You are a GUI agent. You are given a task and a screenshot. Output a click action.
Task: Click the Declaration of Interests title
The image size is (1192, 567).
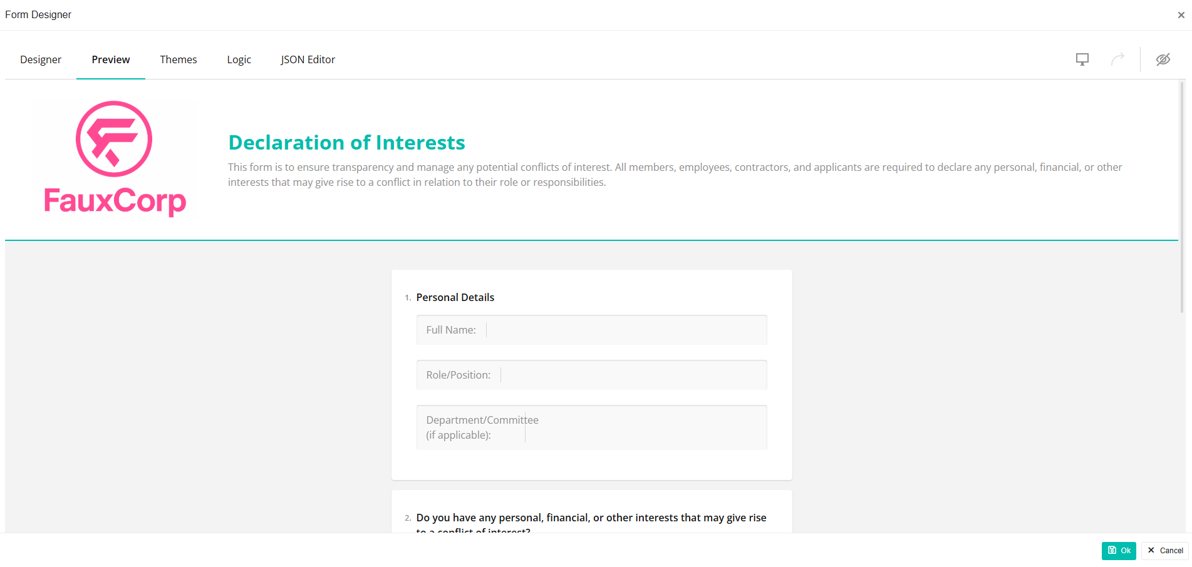click(x=346, y=143)
